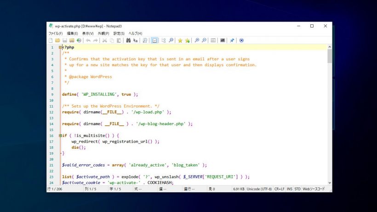Click COOKIEHASH constant on line 24
Screen dimensions: 377x212
pyautogui.click(x=160, y=183)
